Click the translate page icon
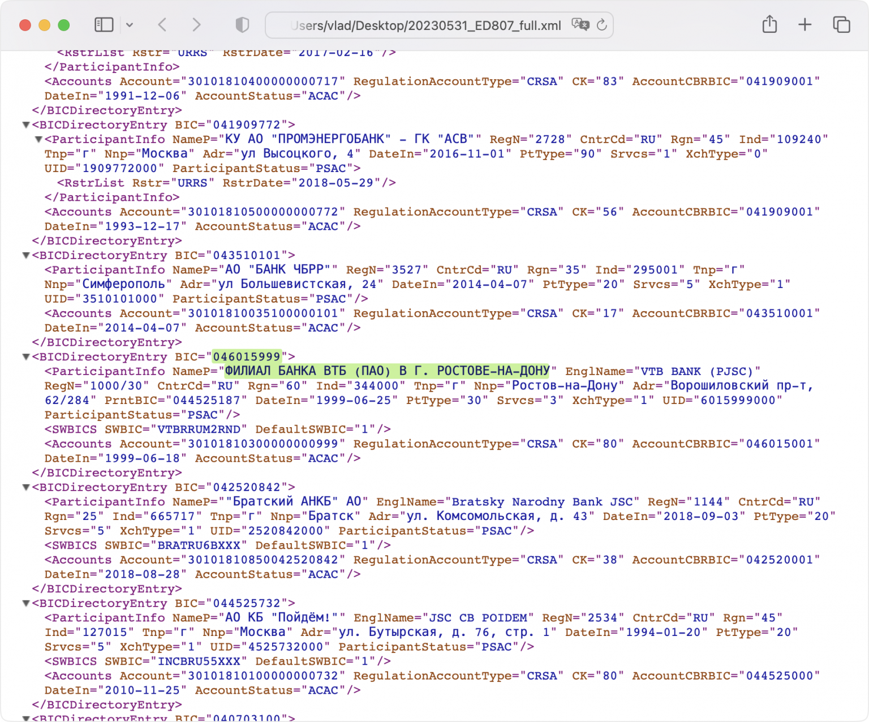The width and height of the screenshot is (869, 722). pyautogui.click(x=580, y=25)
